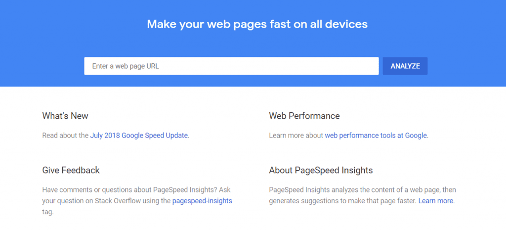Click 'PageSpeed Insights analyzes the content' sentence
The height and width of the screenshot is (230, 506).
click(346, 190)
